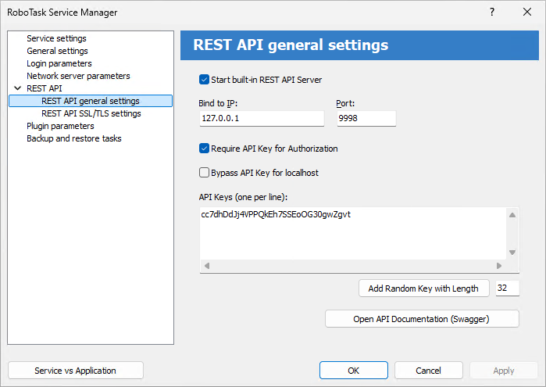Close the RoboTask Service Manager dialog
The width and height of the screenshot is (546, 387).
point(527,13)
